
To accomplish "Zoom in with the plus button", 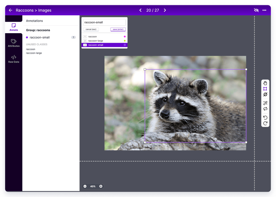I will pos(101,186).
